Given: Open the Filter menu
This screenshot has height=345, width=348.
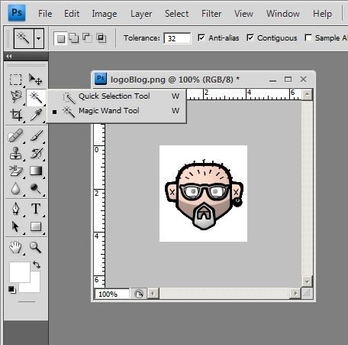Looking at the screenshot, I should 211,14.
